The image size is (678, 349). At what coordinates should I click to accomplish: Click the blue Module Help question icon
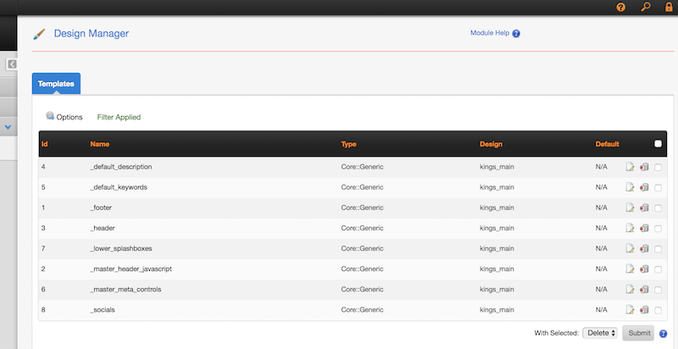point(516,34)
